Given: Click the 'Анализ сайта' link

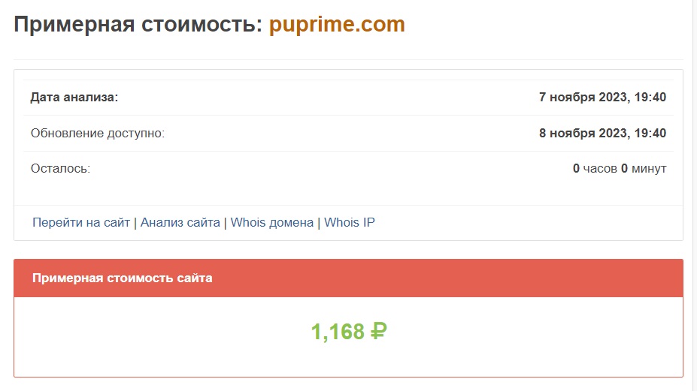Looking at the screenshot, I should [x=180, y=222].
